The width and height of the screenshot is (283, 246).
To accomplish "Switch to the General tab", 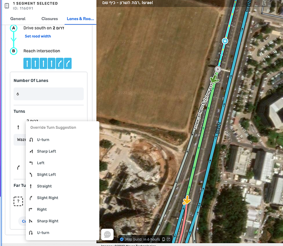I will [x=18, y=19].
